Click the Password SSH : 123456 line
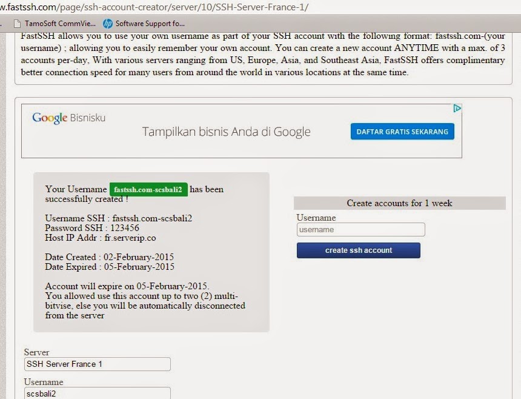Image resolution: width=521 pixels, height=399 pixels. 92,228
